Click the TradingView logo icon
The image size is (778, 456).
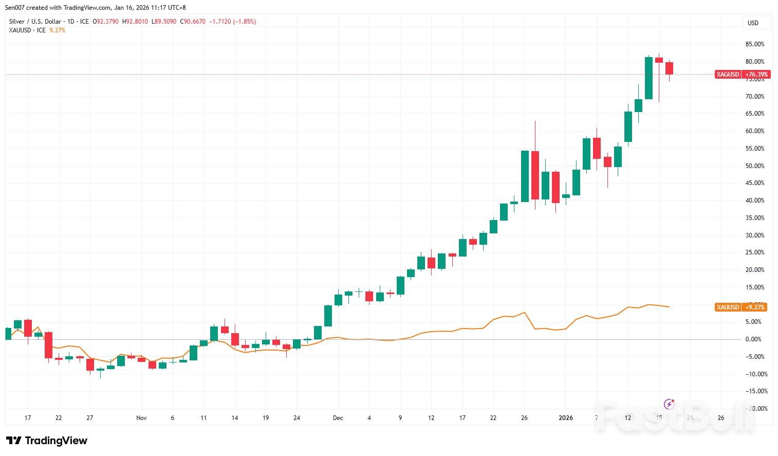point(14,441)
